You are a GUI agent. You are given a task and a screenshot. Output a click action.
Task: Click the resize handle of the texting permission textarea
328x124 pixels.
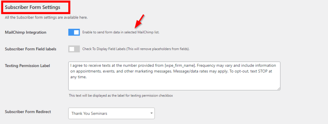[279, 89]
